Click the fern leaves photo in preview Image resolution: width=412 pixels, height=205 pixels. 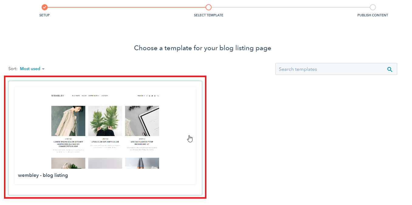(105, 121)
